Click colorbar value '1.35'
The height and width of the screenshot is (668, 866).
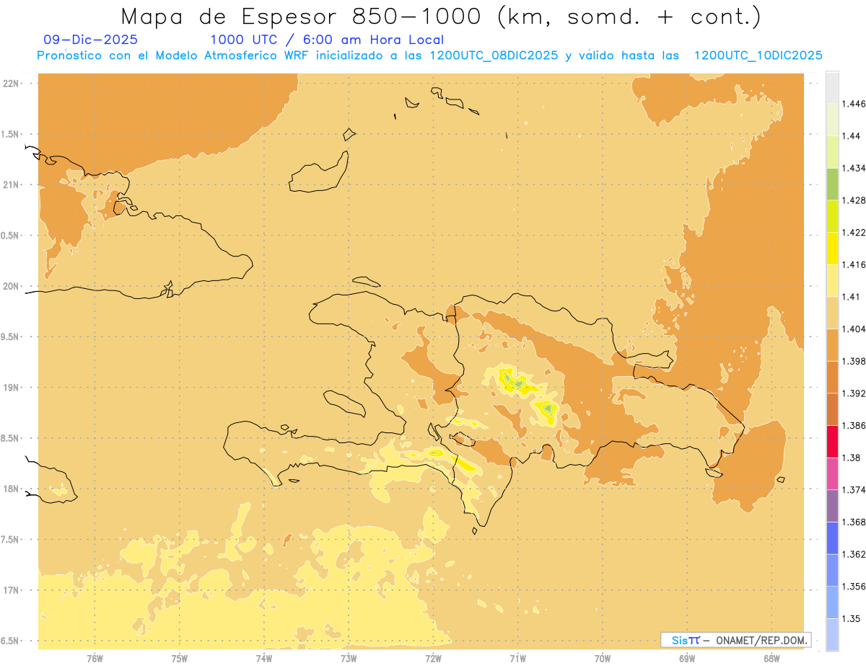pyautogui.click(x=851, y=618)
